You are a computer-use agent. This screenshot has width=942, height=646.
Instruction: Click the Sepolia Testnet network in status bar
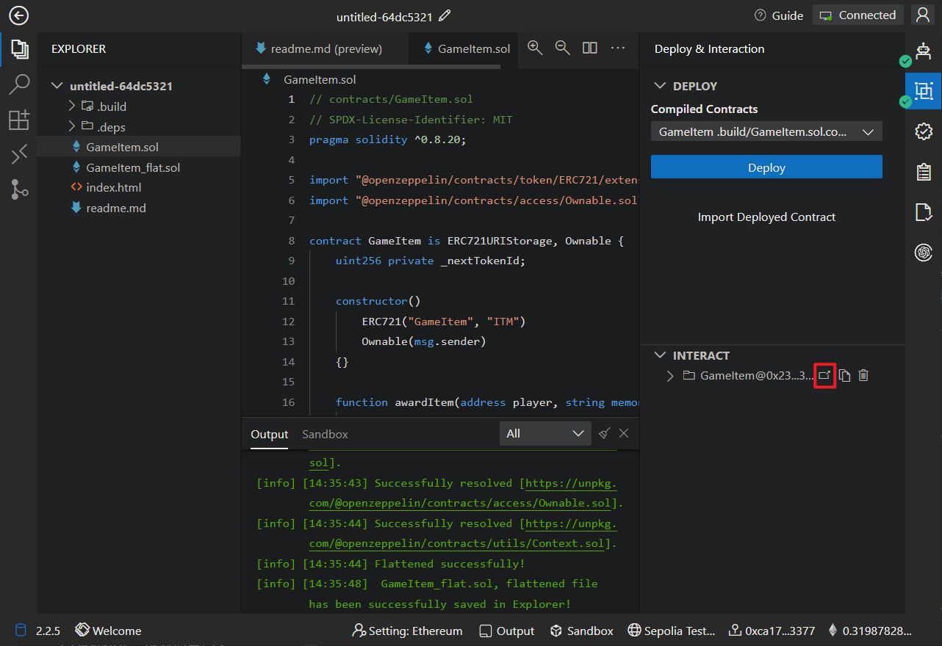click(x=672, y=631)
